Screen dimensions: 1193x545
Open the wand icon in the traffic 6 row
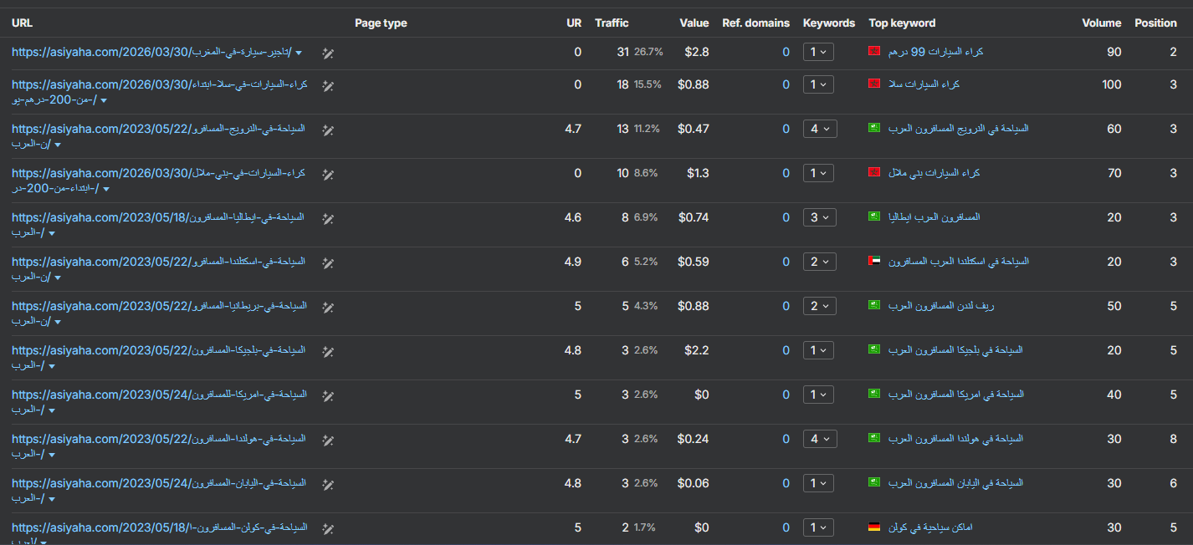coord(329,262)
